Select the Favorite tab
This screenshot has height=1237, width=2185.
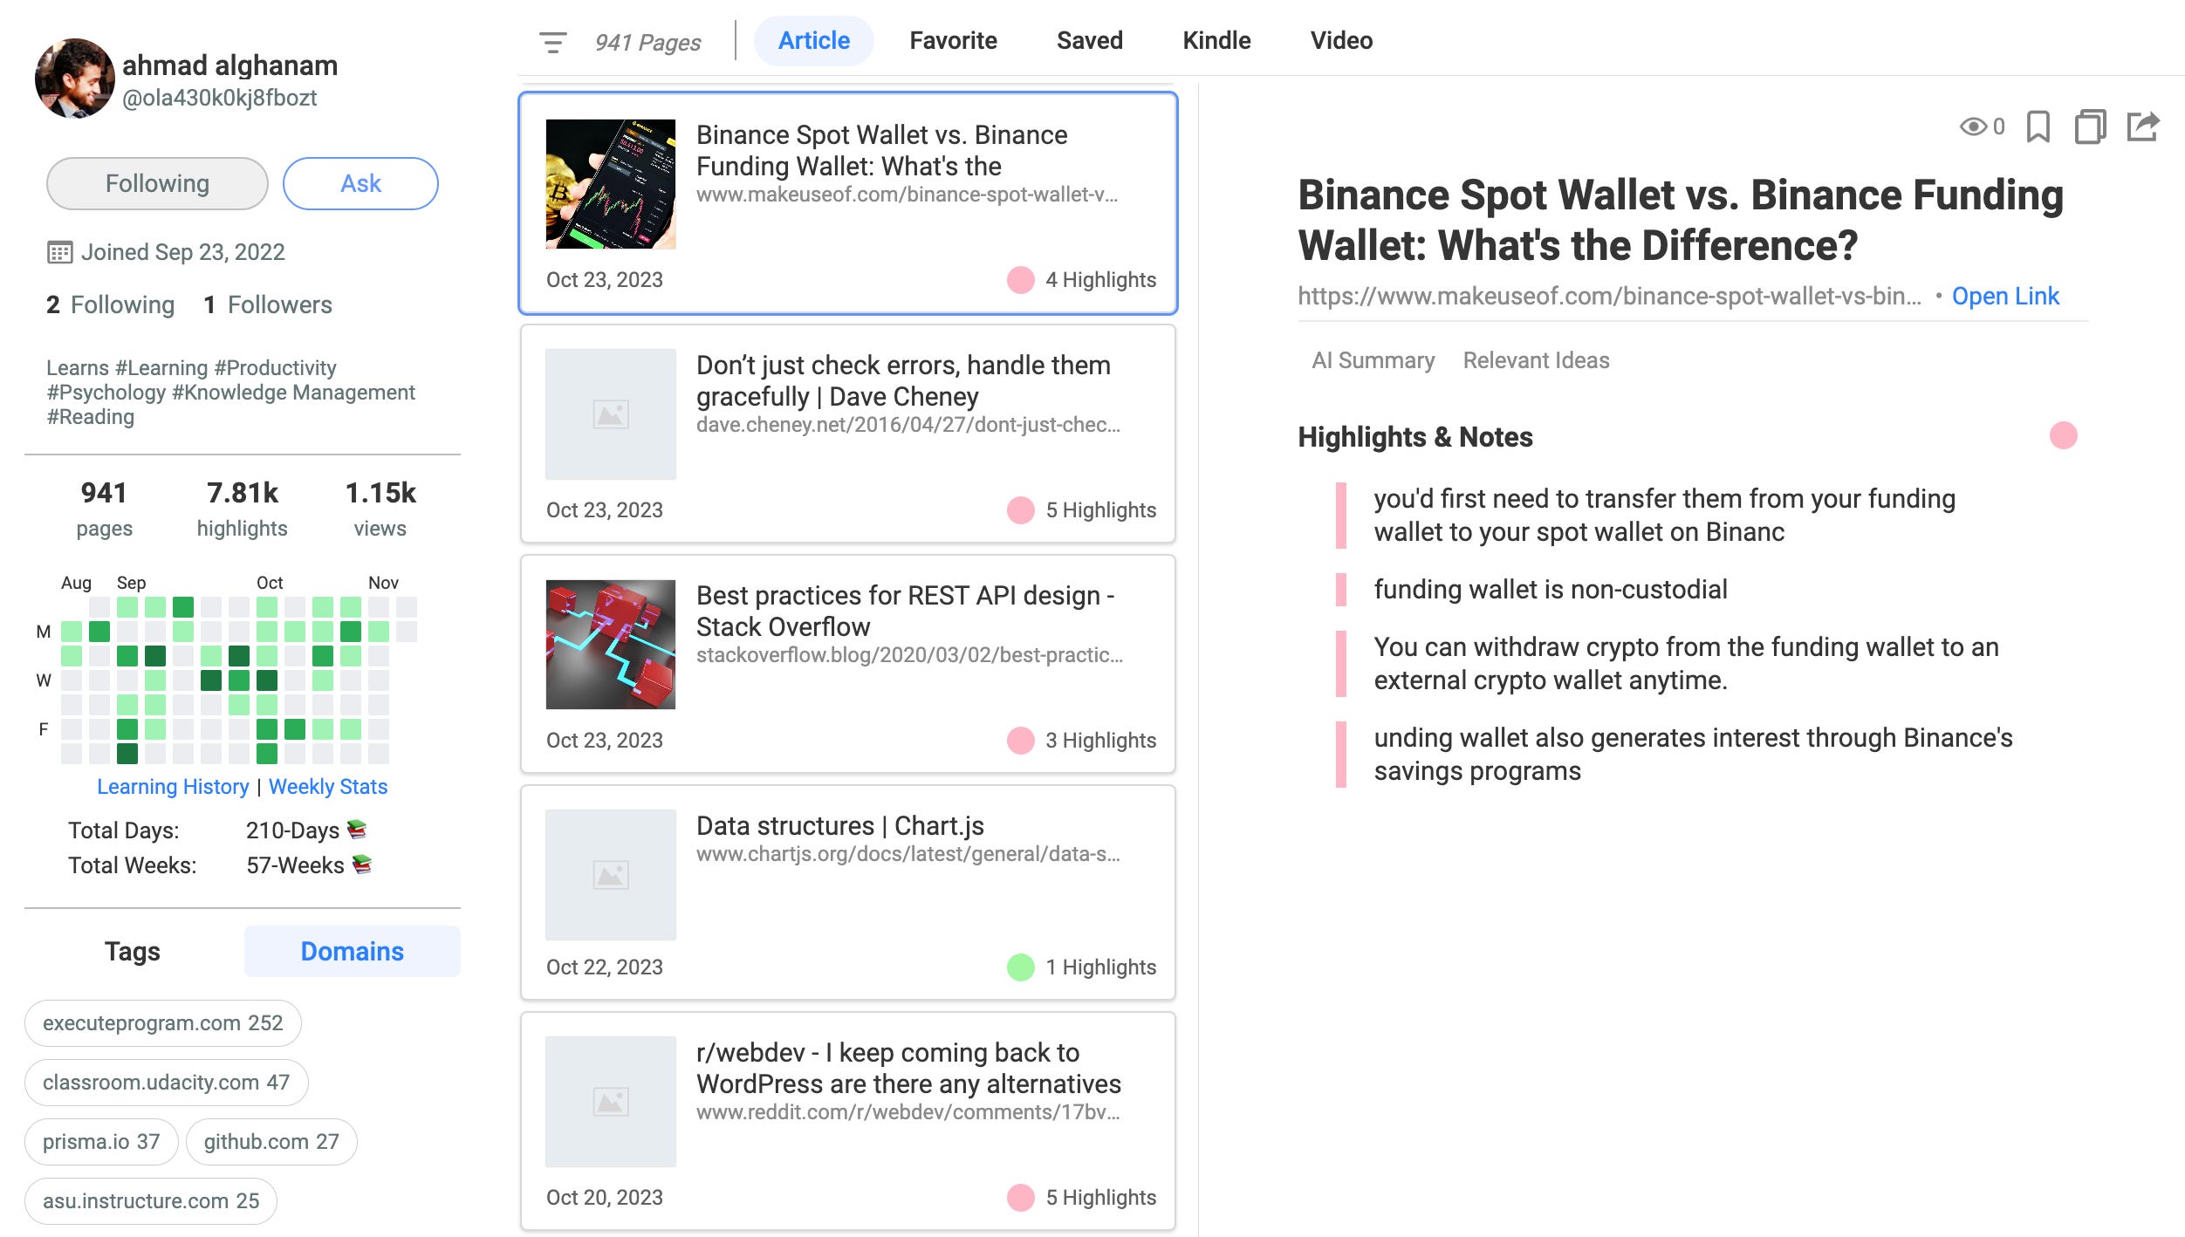point(953,41)
